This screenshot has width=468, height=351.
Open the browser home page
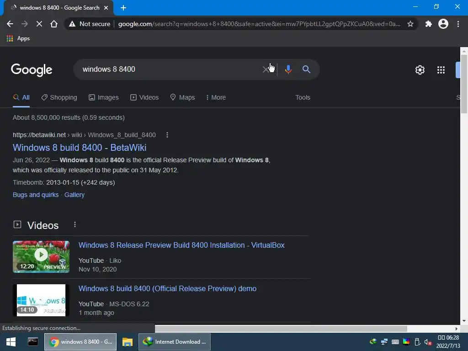pyautogui.click(x=54, y=24)
